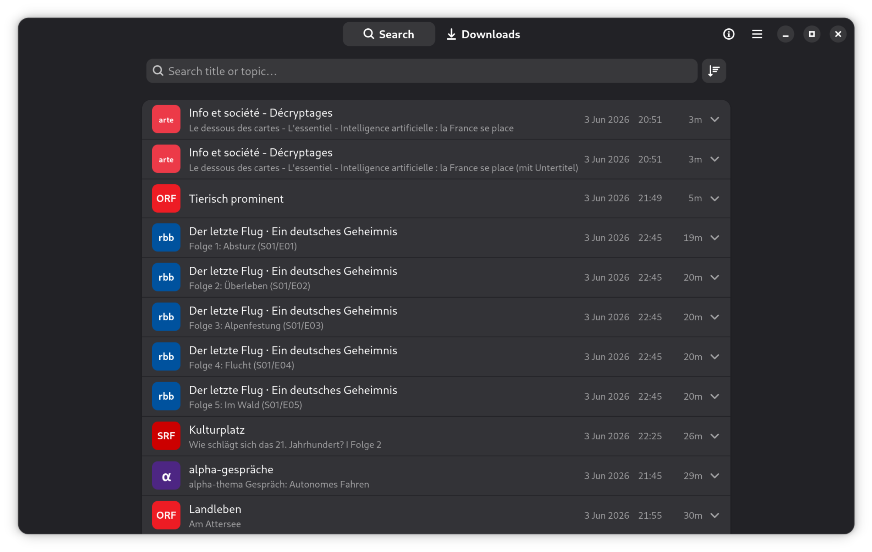Image resolution: width=872 pixels, height=552 pixels.
Task: Click the SRF logo next to Kulturplatz
Action: [x=166, y=436]
